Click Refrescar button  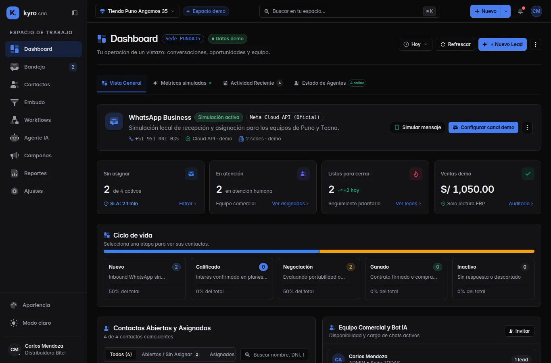(455, 44)
